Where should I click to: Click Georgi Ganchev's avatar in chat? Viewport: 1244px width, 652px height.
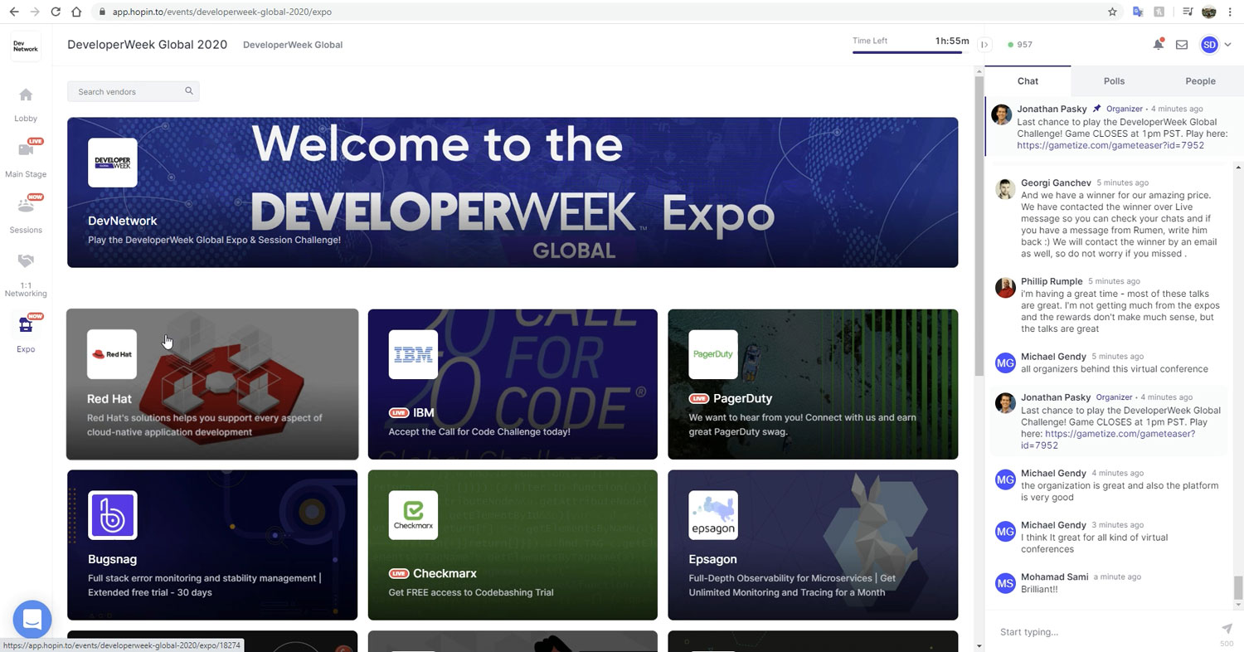[x=1005, y=188]
